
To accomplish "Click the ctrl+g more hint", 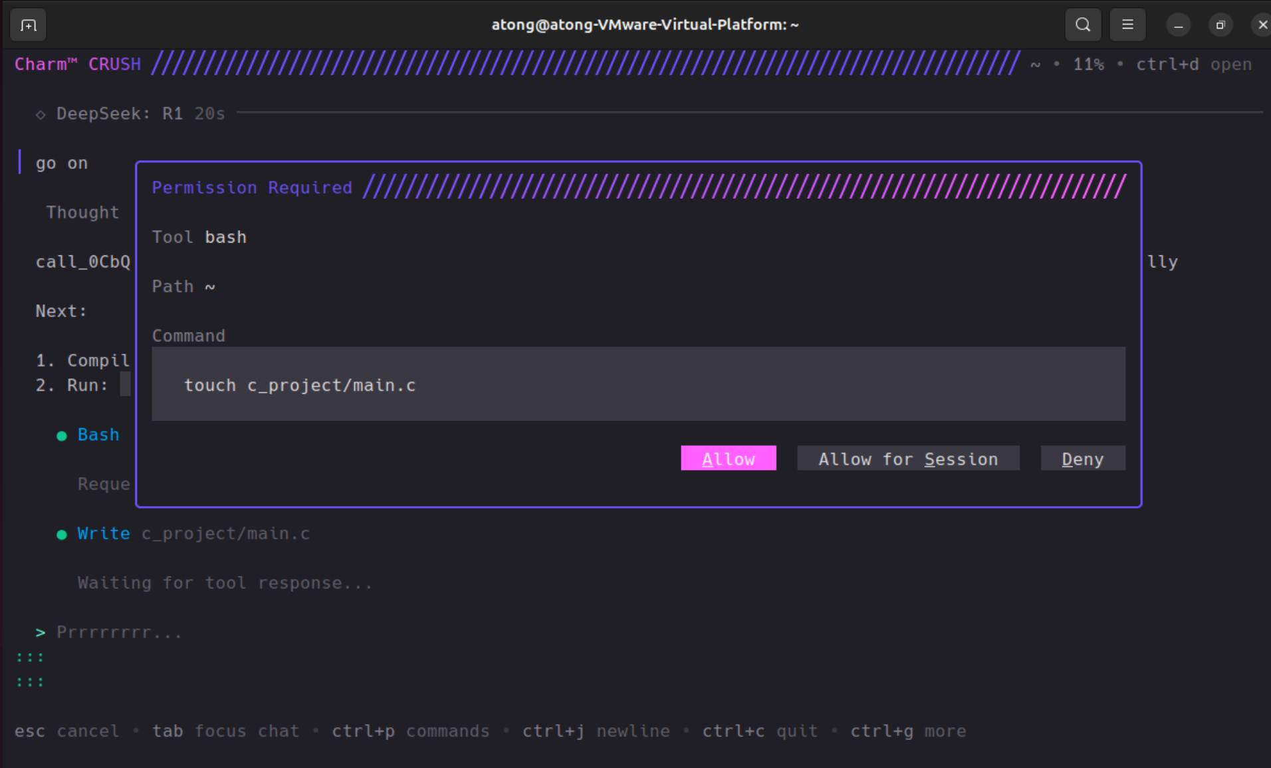I will (908, 731).
